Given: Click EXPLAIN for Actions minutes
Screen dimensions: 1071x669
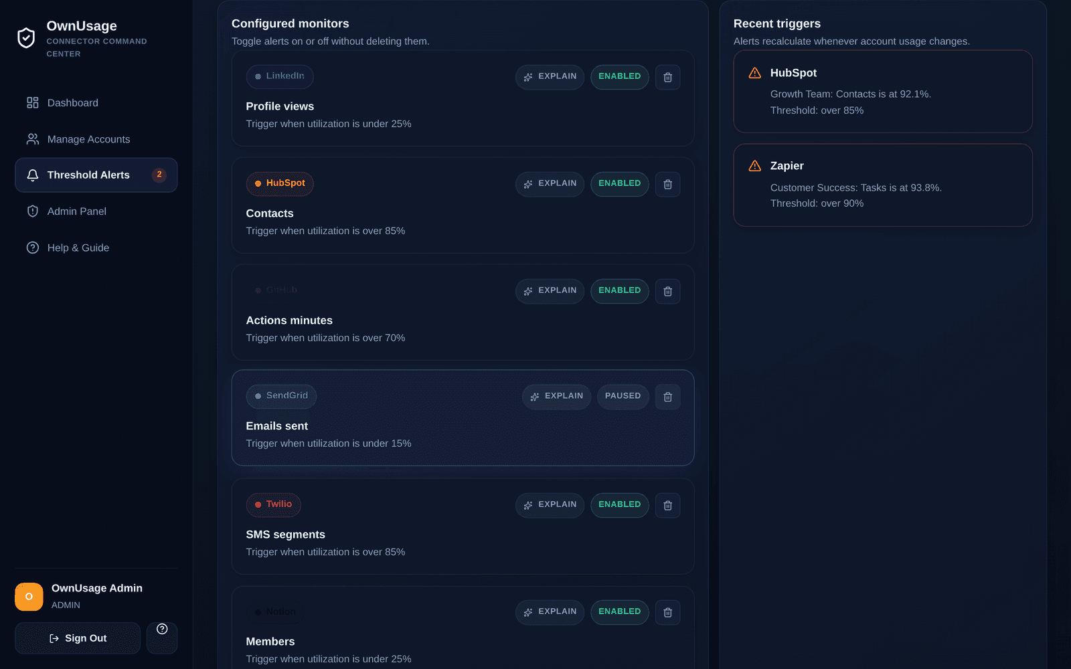Looking at the screenshot, I should point(550,291).
